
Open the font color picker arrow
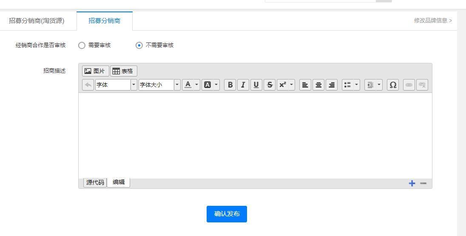click(197, 85)
